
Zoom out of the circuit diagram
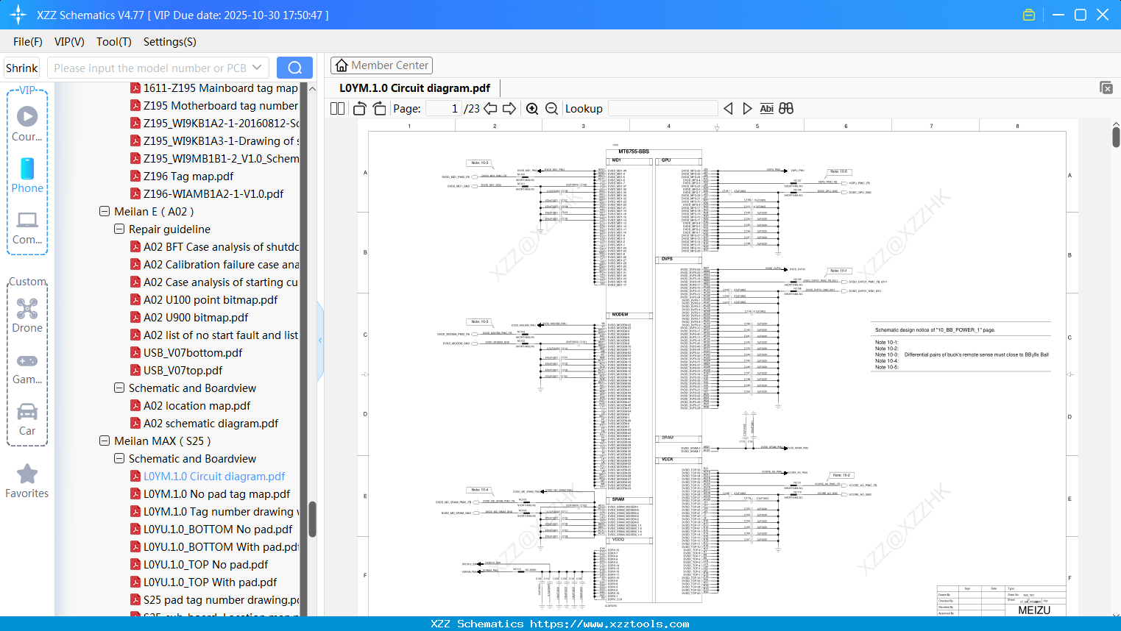click(551, 108)
